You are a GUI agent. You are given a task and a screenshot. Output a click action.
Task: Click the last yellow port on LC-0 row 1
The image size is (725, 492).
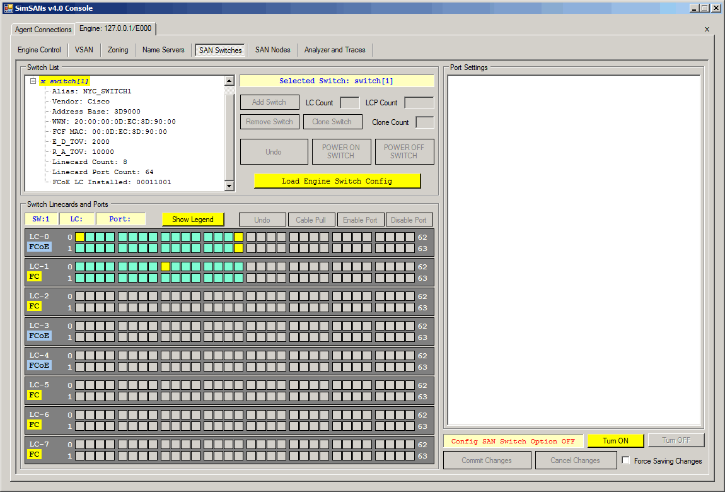(238, 249)
